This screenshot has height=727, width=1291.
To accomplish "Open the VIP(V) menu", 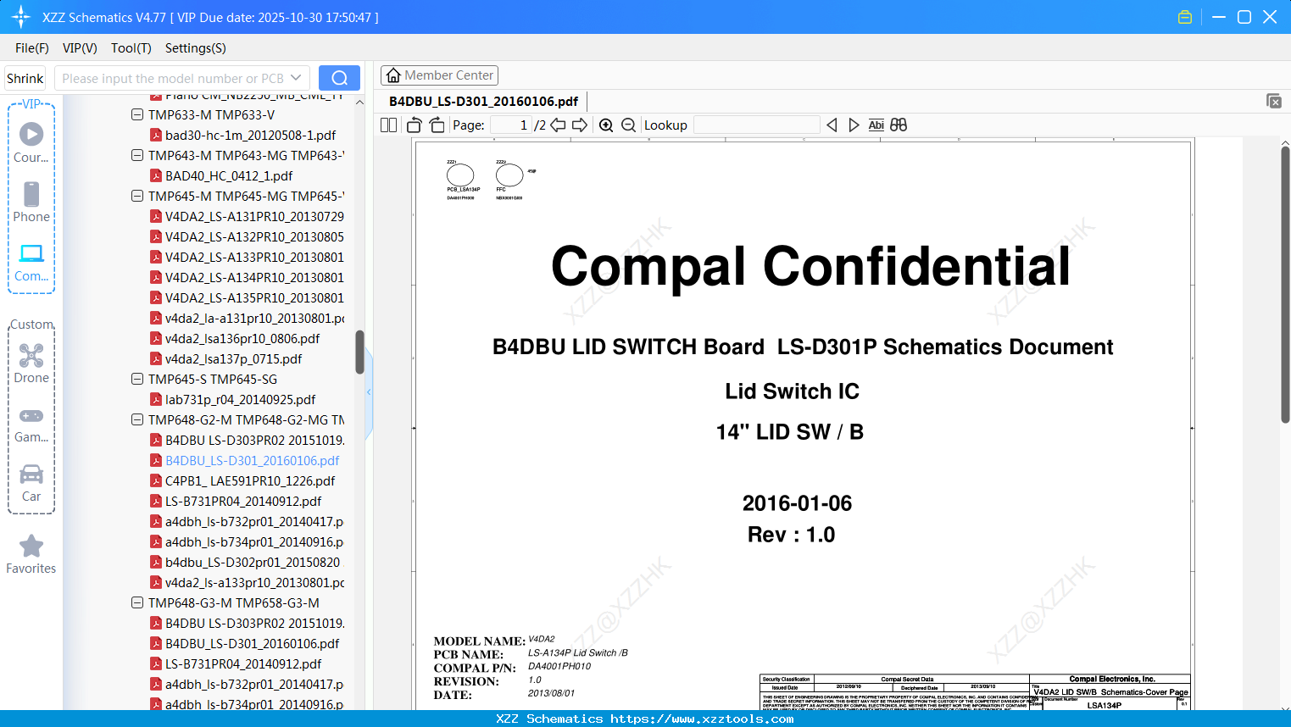I will (80, 48).
